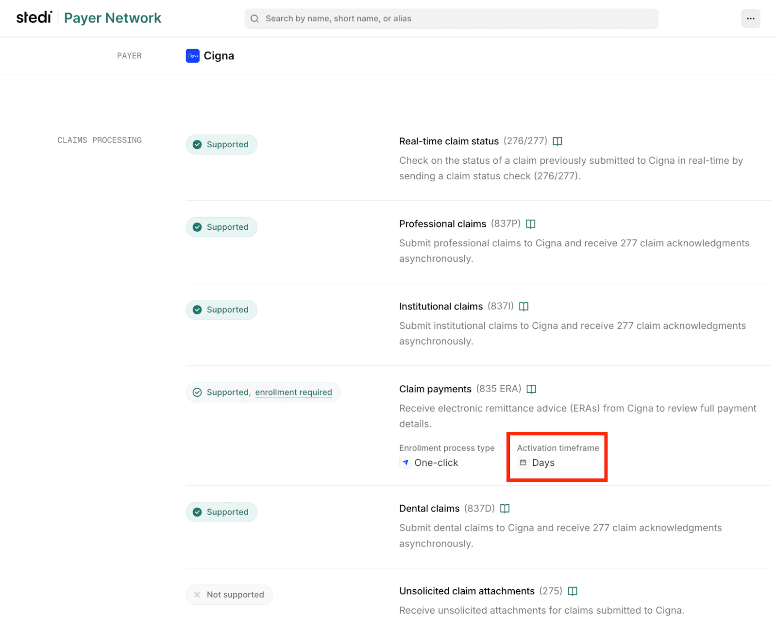Click the calendar icon beside Days
Image resolution: width=777 pixels, height=617 pixels.
click(x=523, y=463)
